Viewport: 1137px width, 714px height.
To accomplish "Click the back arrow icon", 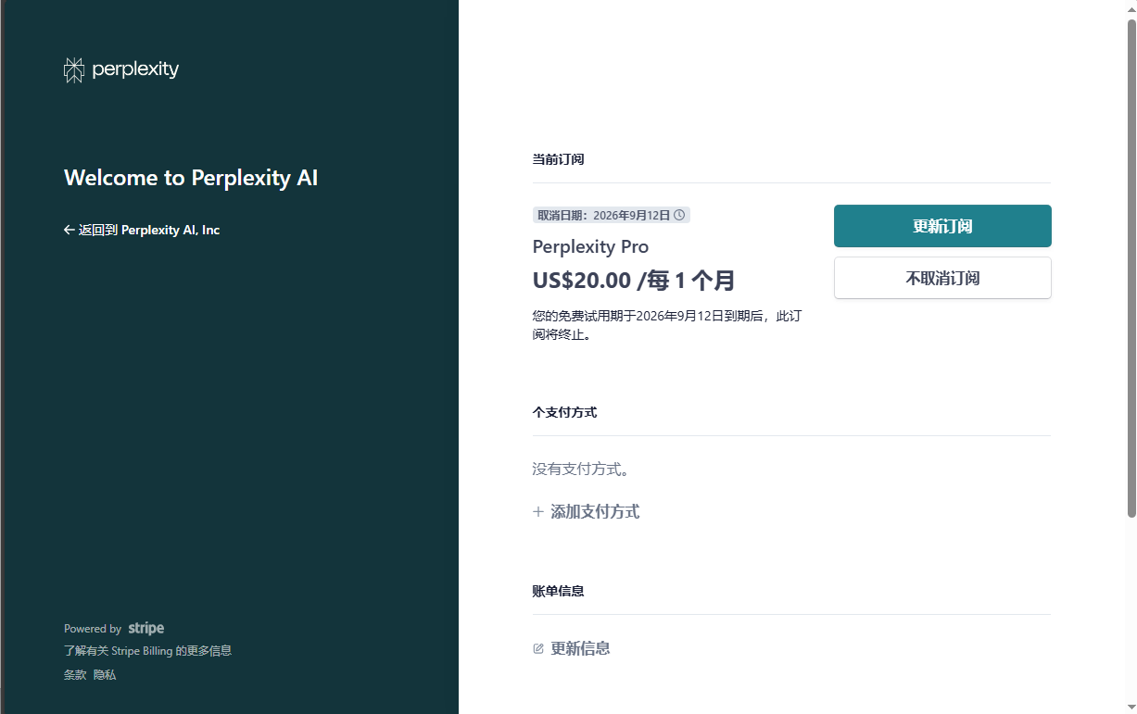I will (69, 230).
